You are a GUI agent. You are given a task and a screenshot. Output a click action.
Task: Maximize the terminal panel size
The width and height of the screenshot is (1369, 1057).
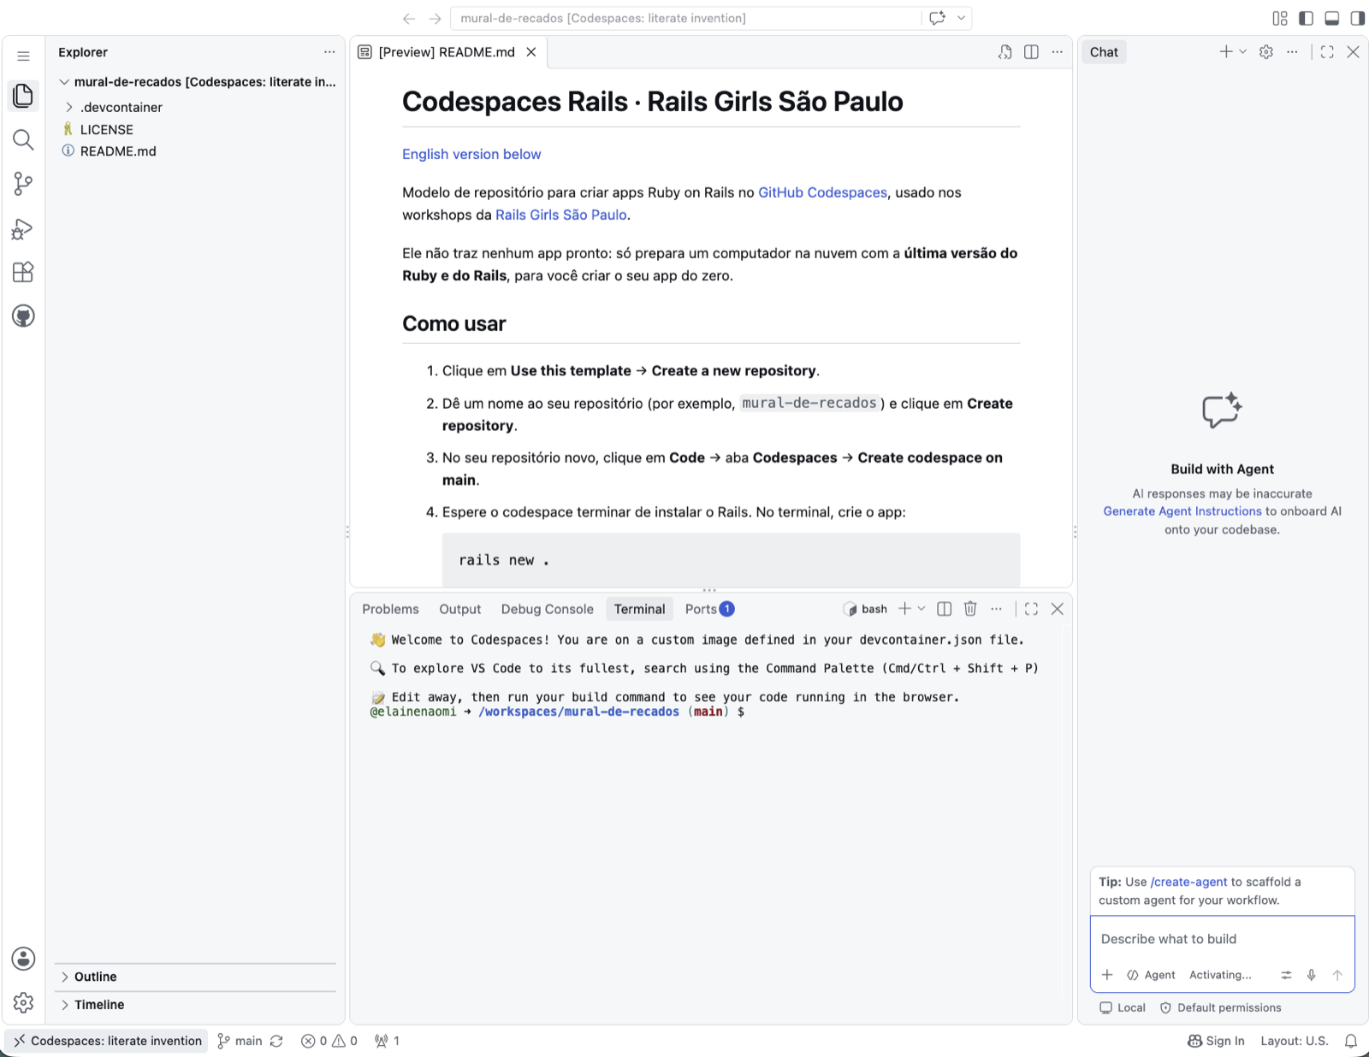pyautogui.click(x=1031, y=609)
